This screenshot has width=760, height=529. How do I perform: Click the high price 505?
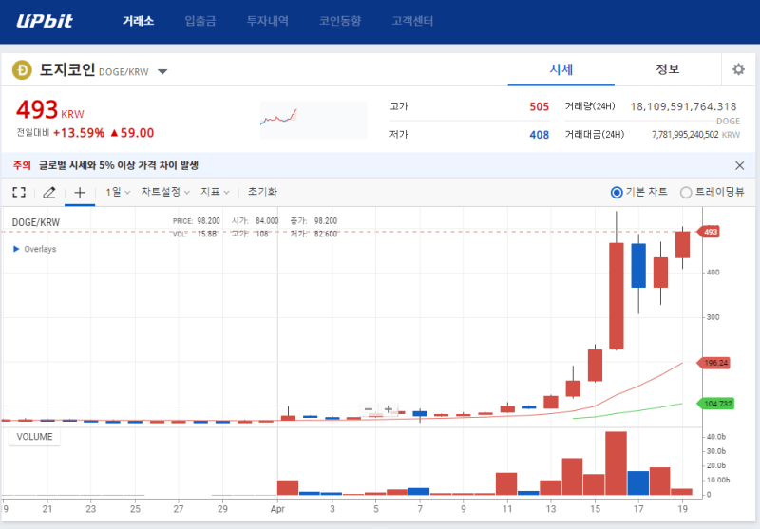coord(539,106)
